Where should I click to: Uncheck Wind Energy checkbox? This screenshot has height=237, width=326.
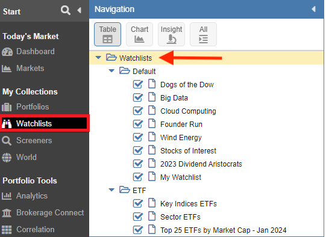tap(138, 137)
